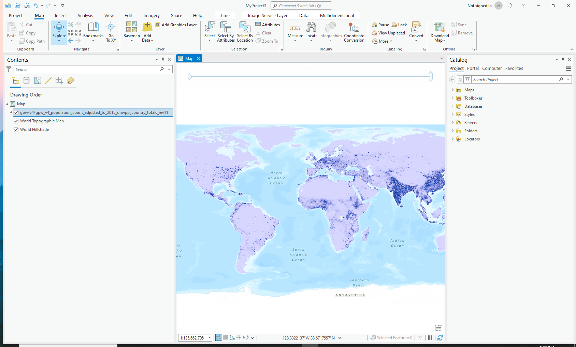
Task: Uncheck the World Topographic Map layer
Action: click(16, 121)
